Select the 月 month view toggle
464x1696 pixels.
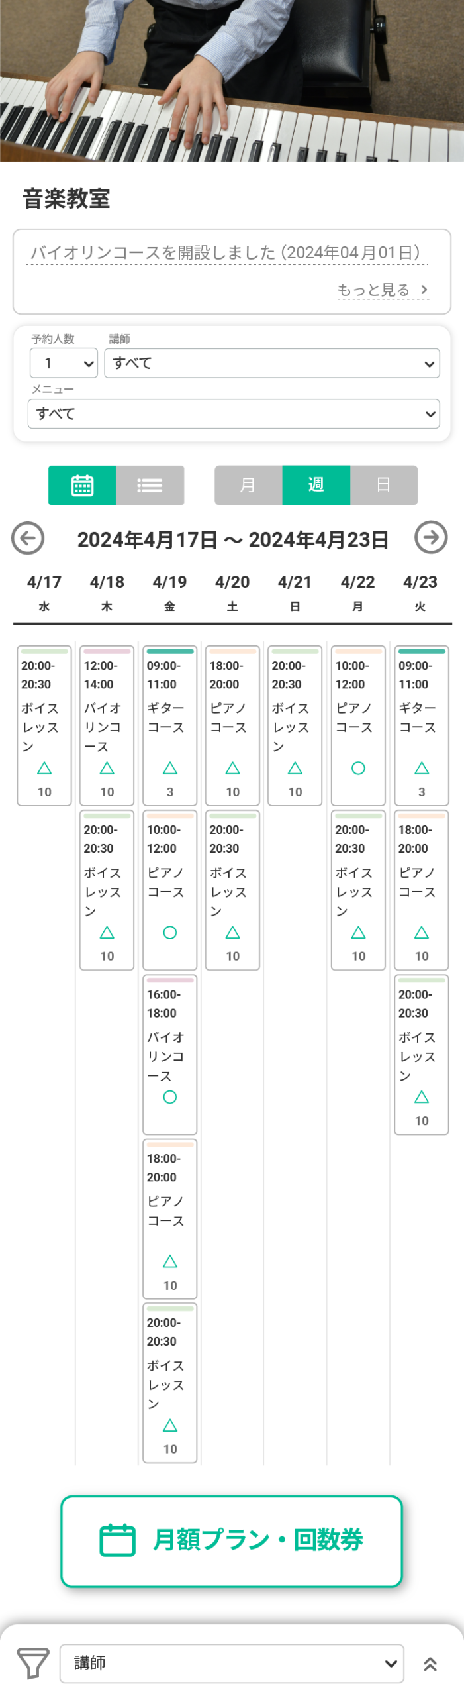[x=248, y=485]
